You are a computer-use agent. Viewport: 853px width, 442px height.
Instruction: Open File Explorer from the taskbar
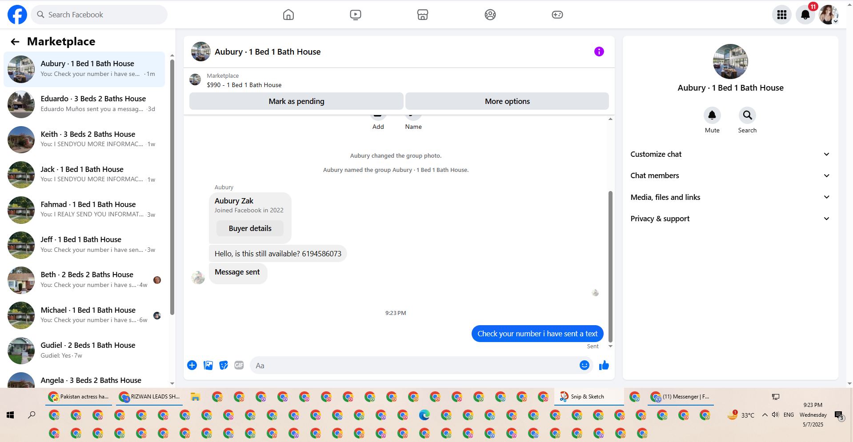point(195,397)
